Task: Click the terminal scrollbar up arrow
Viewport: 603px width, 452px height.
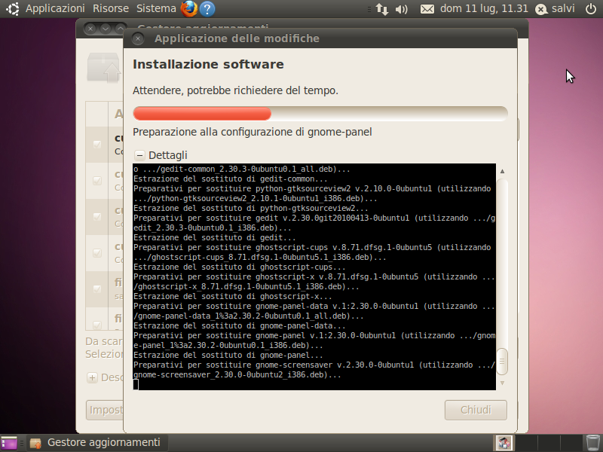Action: point(502,171)
